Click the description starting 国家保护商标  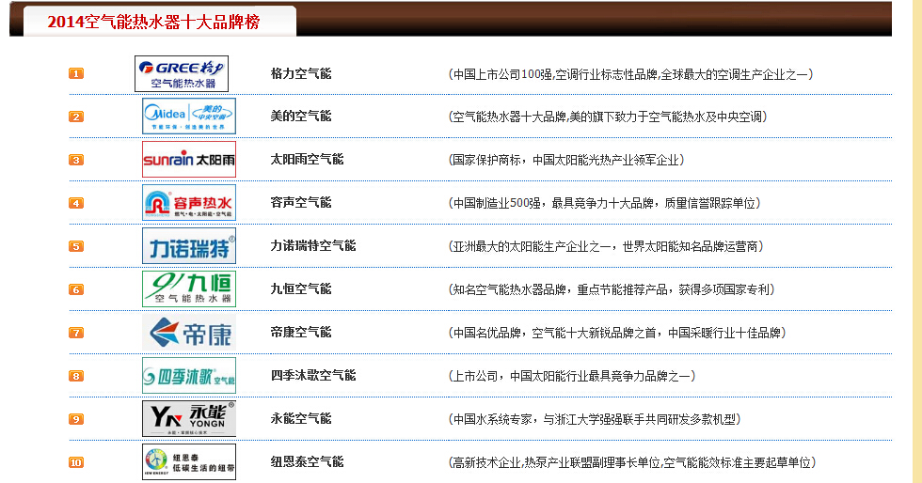(x=566, y=160)
